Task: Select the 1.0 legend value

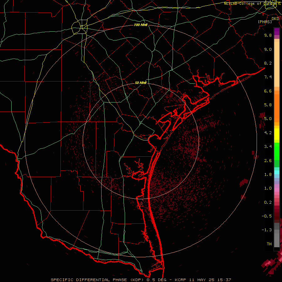Action: pyautogui.click(x=268, y=188)
